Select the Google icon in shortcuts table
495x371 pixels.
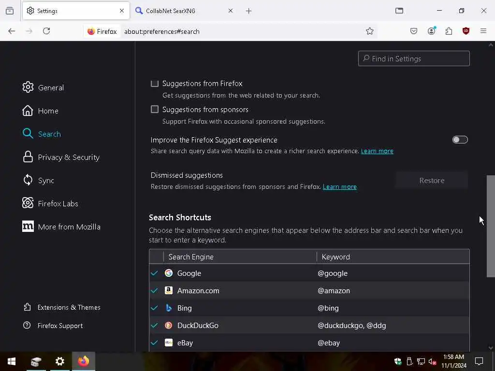point(169,273)
